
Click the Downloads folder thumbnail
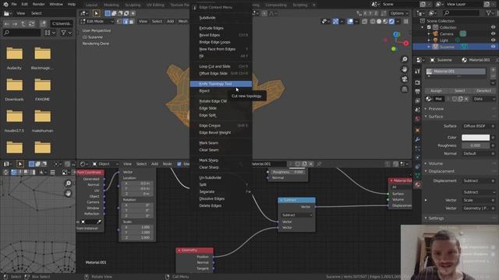[x=14, y=85]
